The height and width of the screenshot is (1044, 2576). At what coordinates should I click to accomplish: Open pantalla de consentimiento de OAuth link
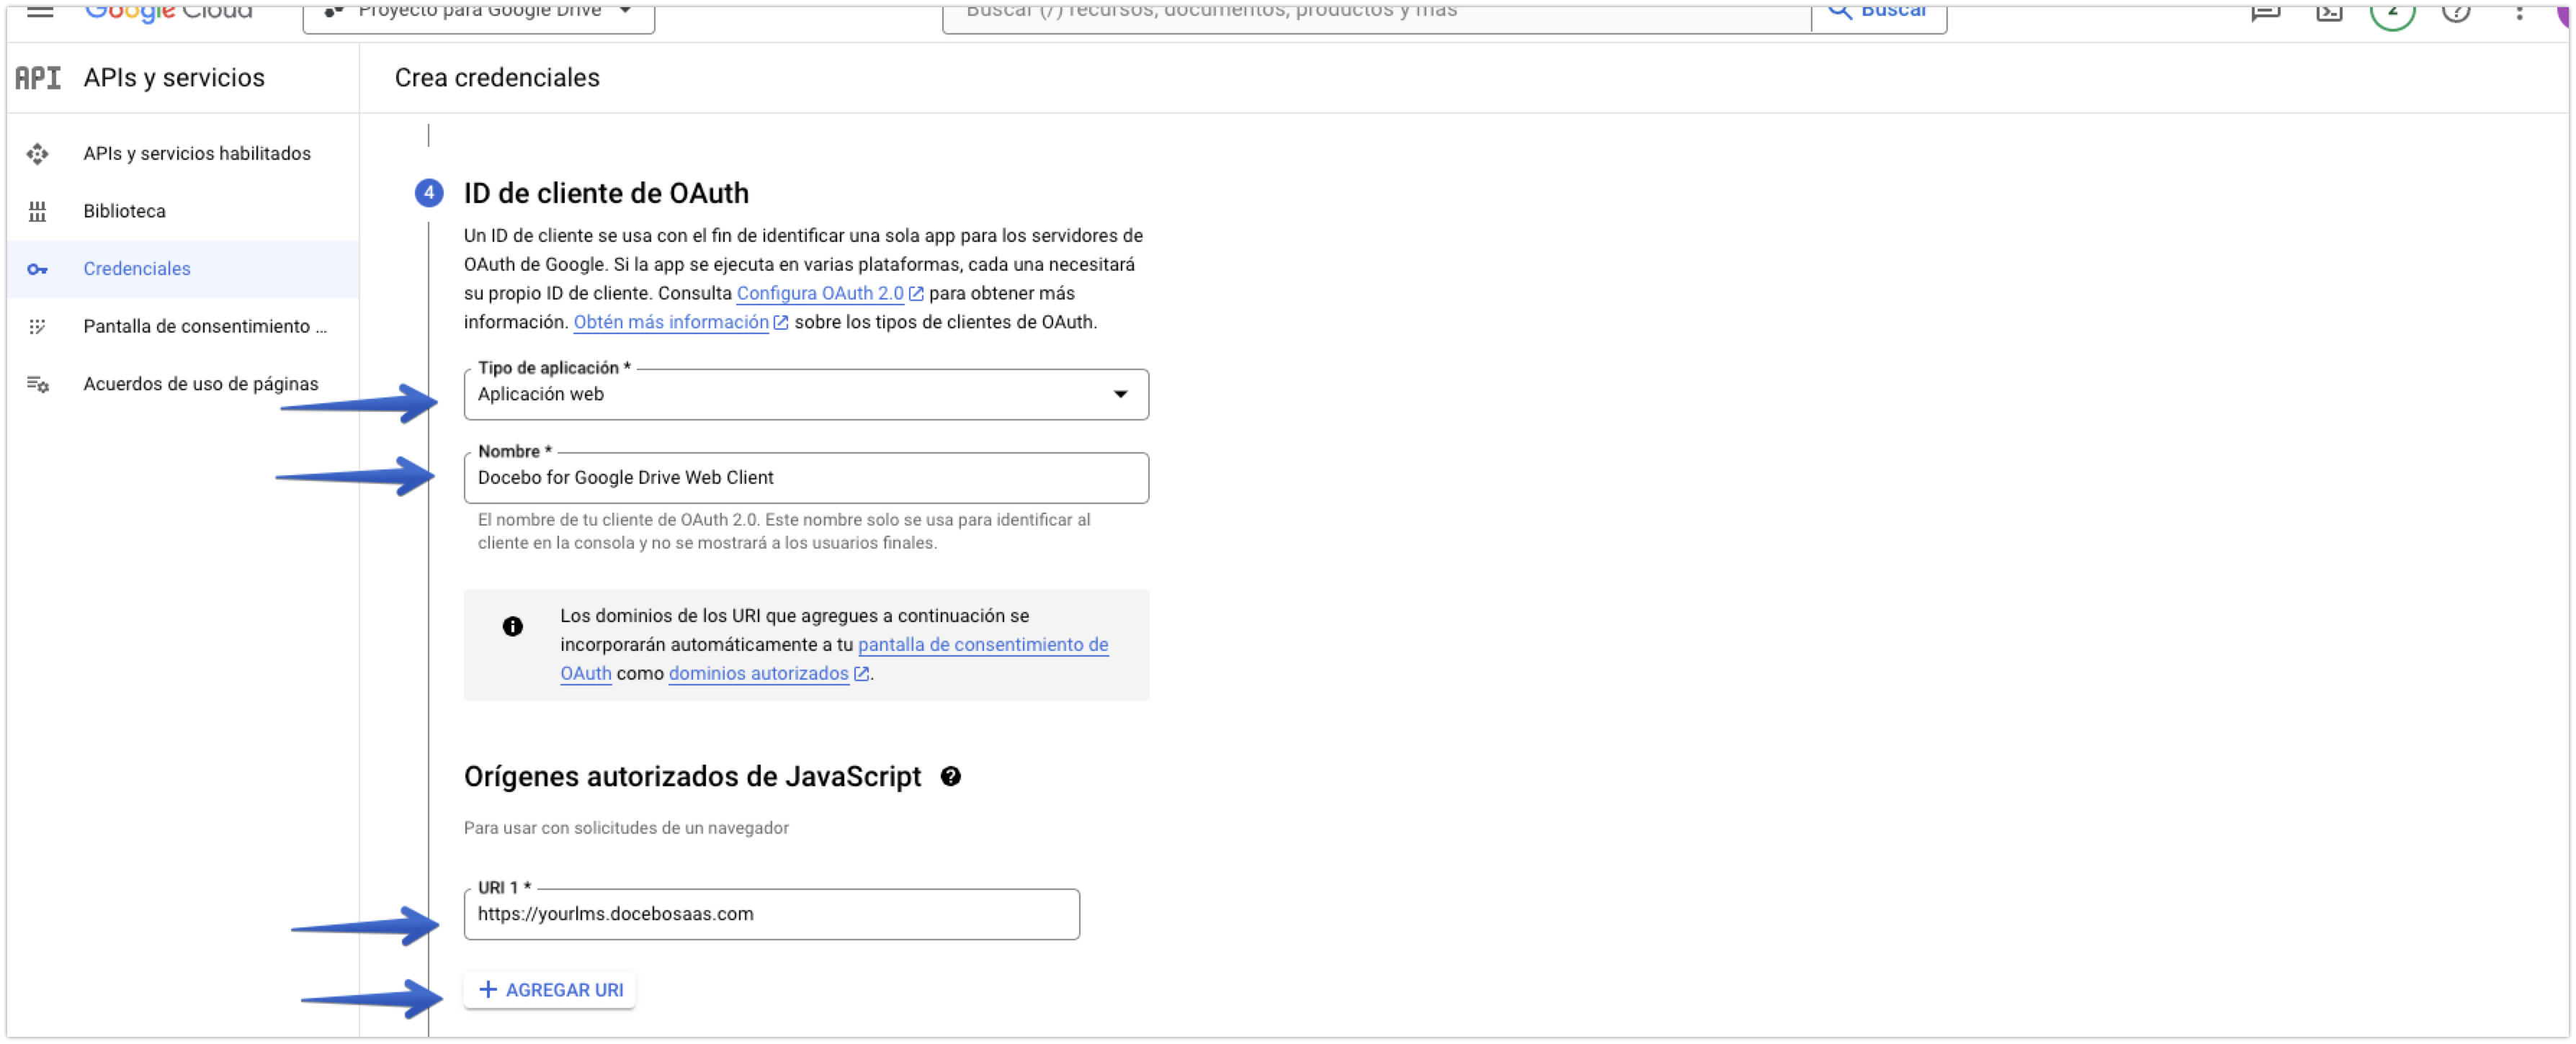pos(983,645)
